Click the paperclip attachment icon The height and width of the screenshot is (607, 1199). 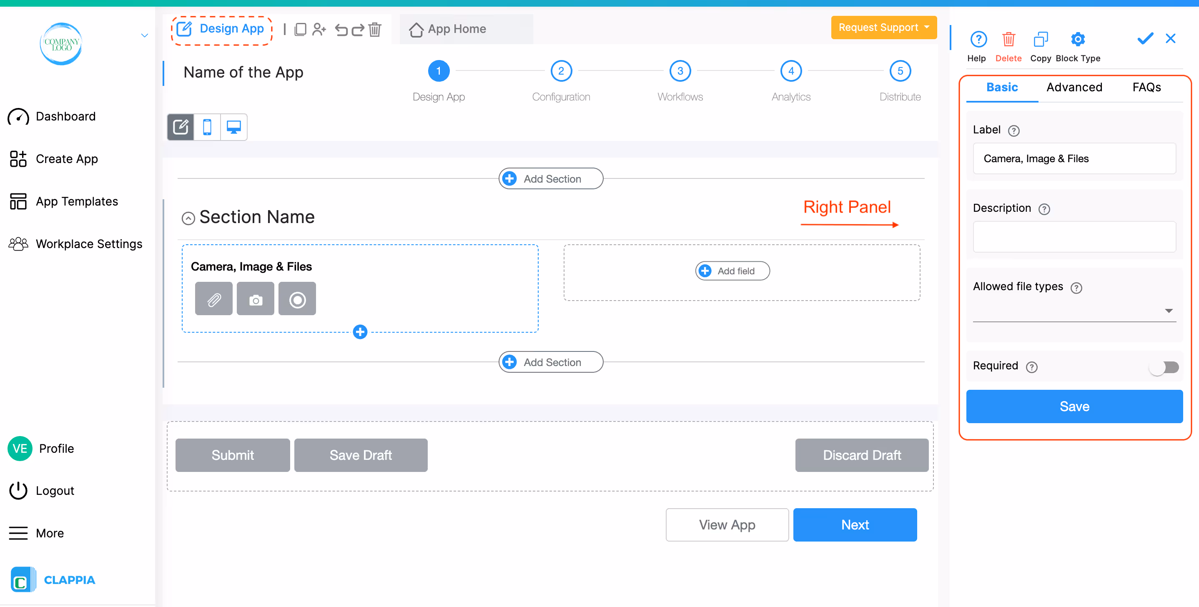[213, 299]
